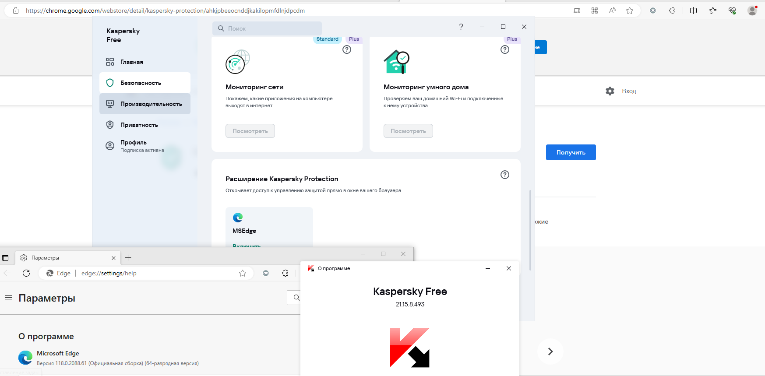Select the Параметры tab in Edge settings window
765x376 pixels.
pos(68,258)
